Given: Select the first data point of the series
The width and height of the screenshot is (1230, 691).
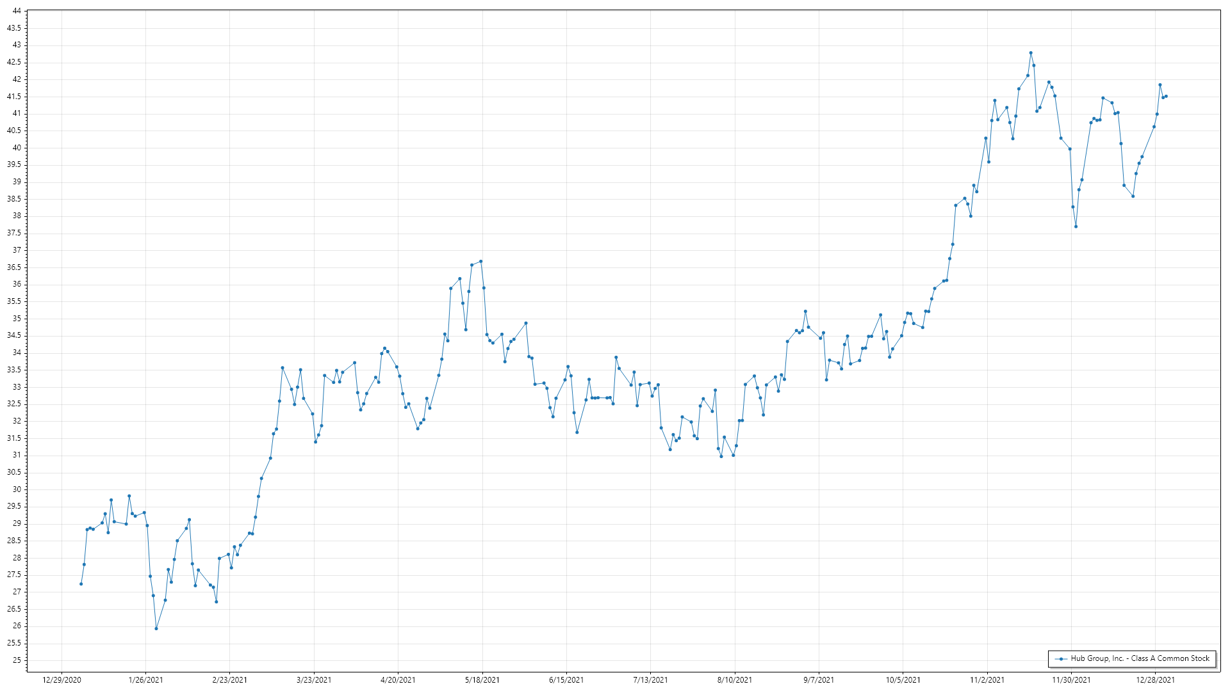Looking at the screenshot, I should pos(81,584).
